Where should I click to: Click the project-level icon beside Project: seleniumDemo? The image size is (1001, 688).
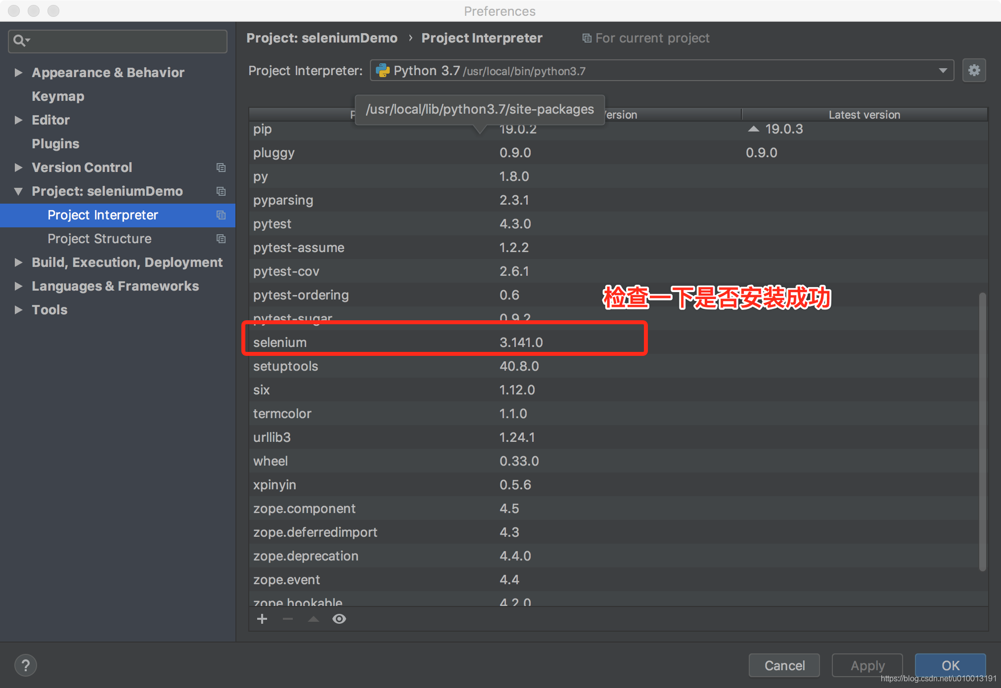click(x=221, y=191)
